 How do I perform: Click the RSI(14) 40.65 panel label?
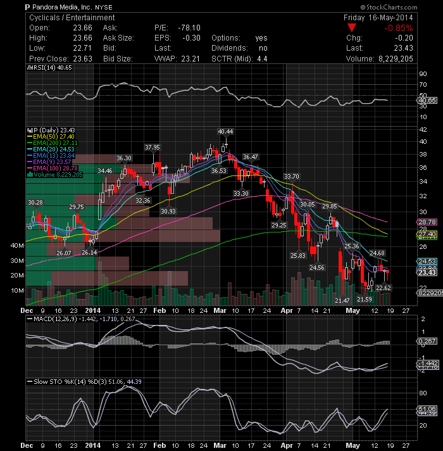click(53, 68)
